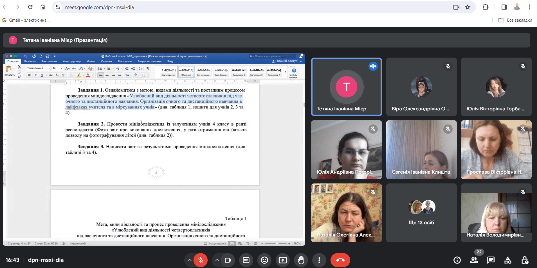Turn on captions with the CC icon
Image resolution: width=537 pixels, height=268 pixels.
(246, 260)
